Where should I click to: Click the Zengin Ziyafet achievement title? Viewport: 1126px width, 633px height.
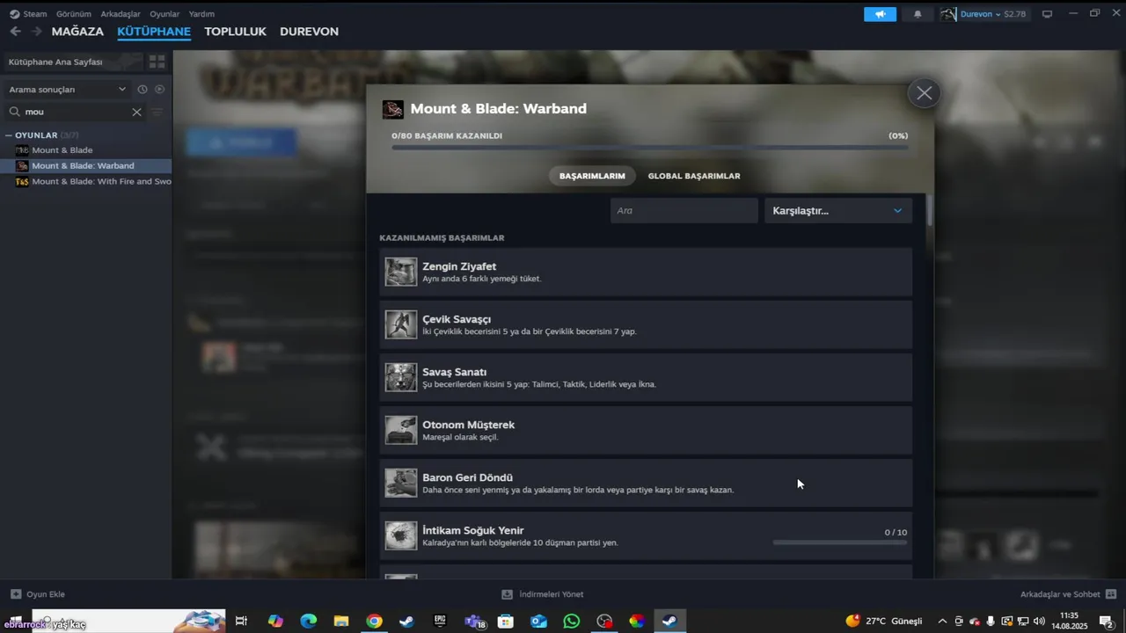tap(459, 266)
